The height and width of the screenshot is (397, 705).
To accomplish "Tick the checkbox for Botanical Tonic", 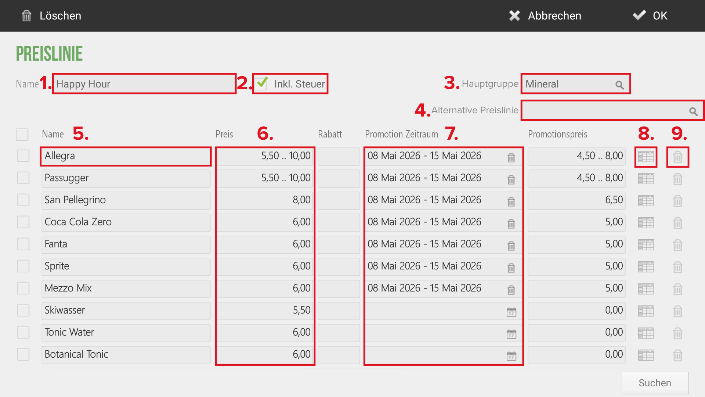I will tap(23, 354).
